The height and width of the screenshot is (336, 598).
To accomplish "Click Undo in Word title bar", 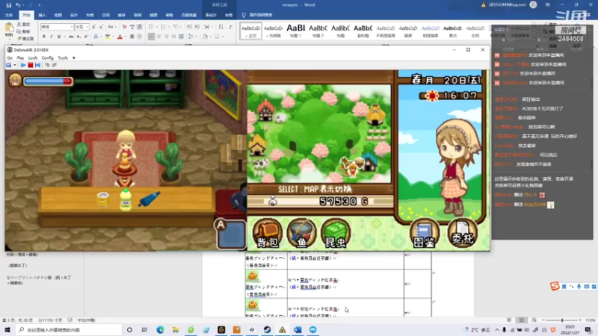I will tap(18, 5).
